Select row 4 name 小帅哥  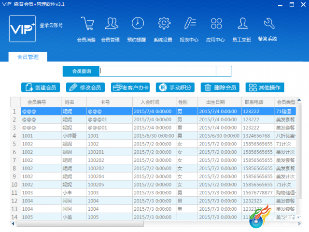pyautogui.click(x=74, y=136)
